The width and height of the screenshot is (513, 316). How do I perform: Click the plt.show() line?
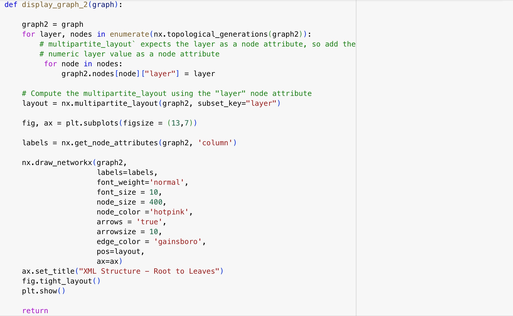(x=43, y=291)
